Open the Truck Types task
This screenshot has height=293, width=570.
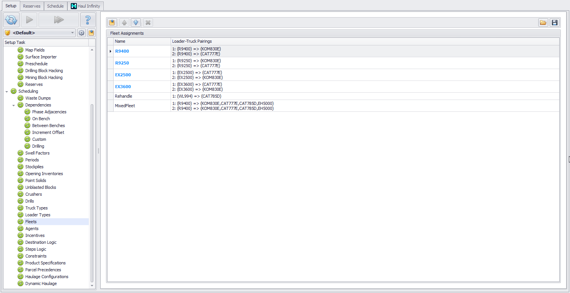point(36,208)
